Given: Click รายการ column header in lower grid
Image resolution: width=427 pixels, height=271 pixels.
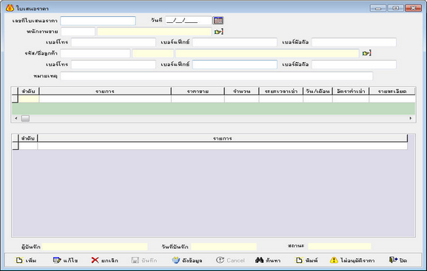Looking at the screenshot, I should (223, 138).
